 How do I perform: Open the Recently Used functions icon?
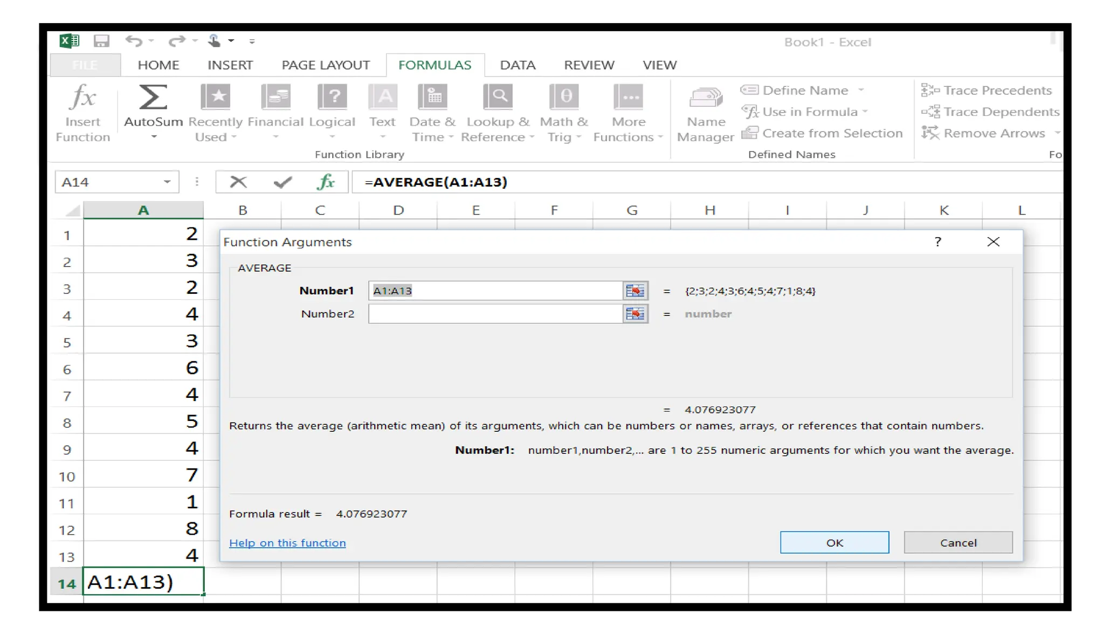tap(215, 98)
